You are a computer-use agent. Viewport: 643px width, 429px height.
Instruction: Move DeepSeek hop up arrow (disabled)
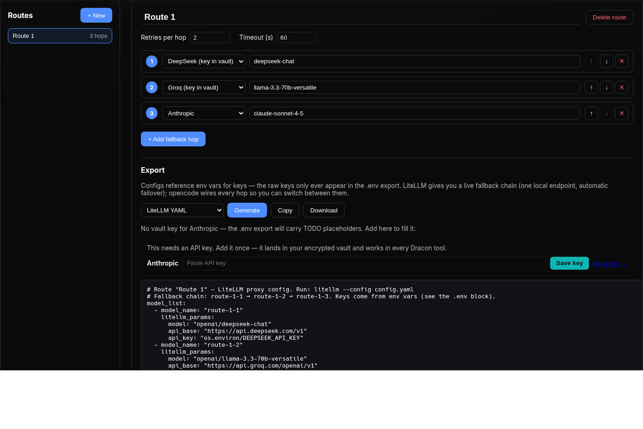(x=591, y=61)
